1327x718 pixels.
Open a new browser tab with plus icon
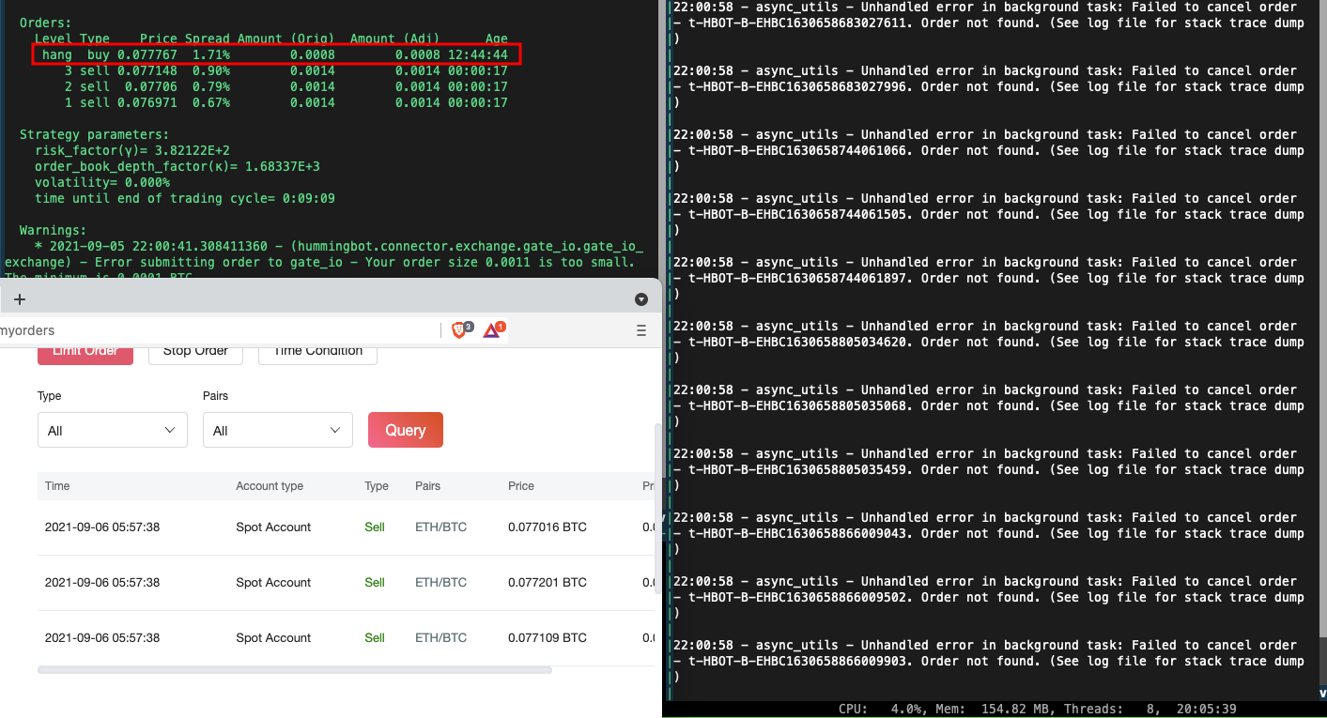[x=20, y=298]
